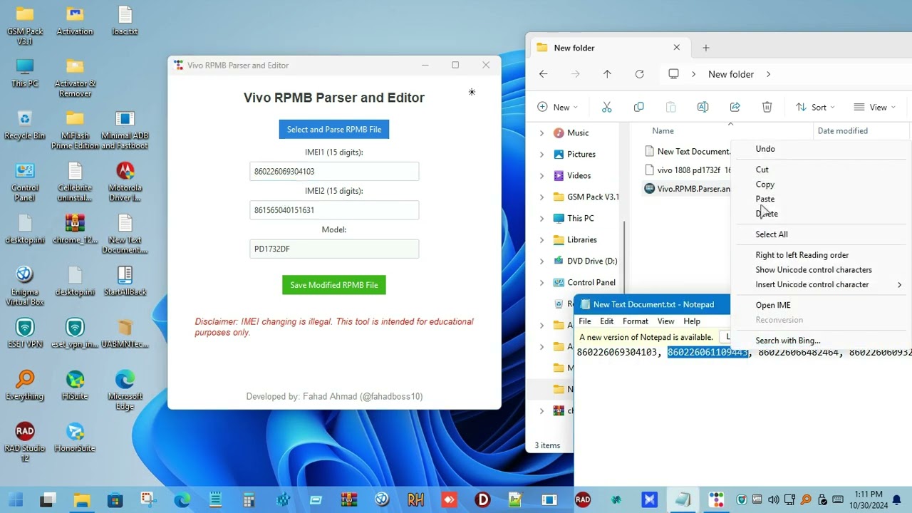Click Show Unicode control characters
912x513 pixels.
click(814, 269)
